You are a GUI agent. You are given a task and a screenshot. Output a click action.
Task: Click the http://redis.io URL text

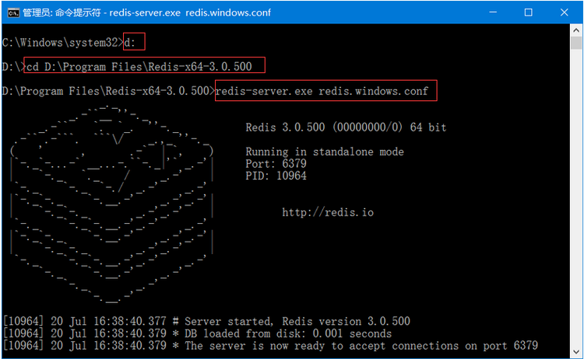click(x=328, y=212)
